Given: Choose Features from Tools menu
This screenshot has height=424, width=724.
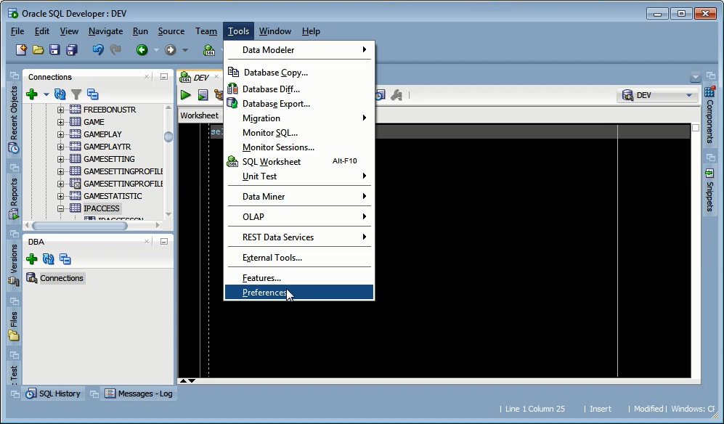Looking at the screenshot, I should coord(298,278).
